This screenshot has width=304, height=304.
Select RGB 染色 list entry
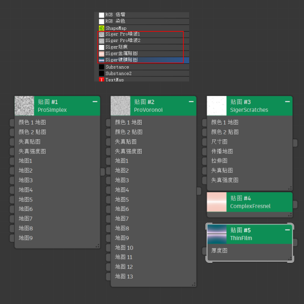[142, 21]
